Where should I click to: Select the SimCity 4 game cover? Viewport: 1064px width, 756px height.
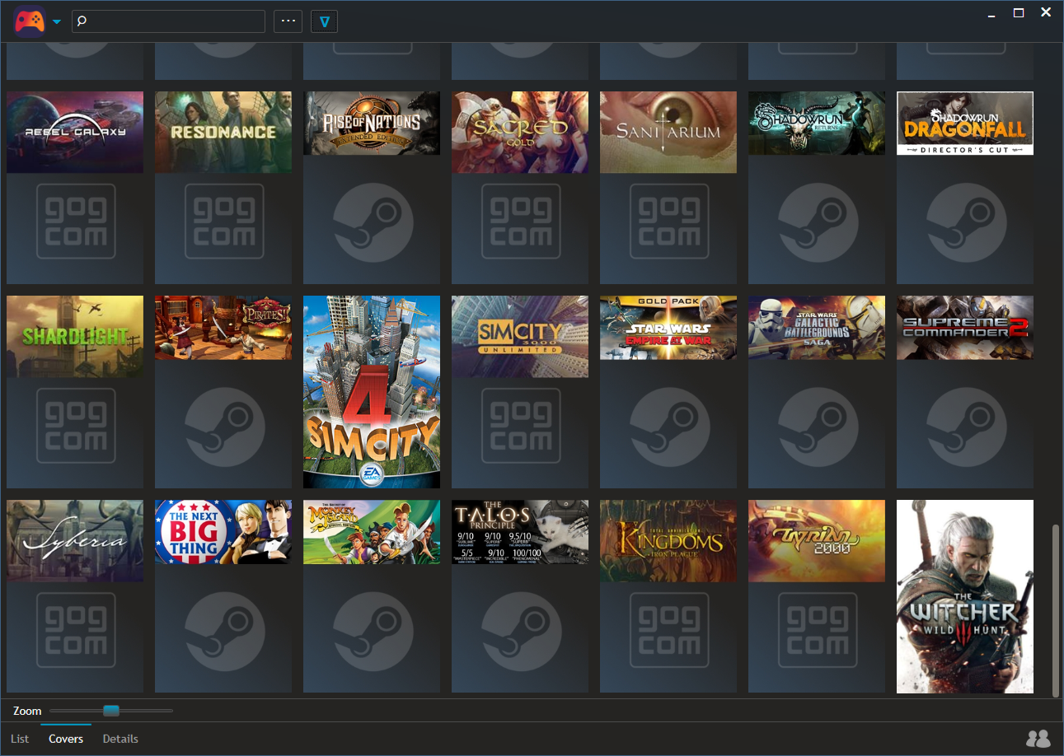point(371,392)
